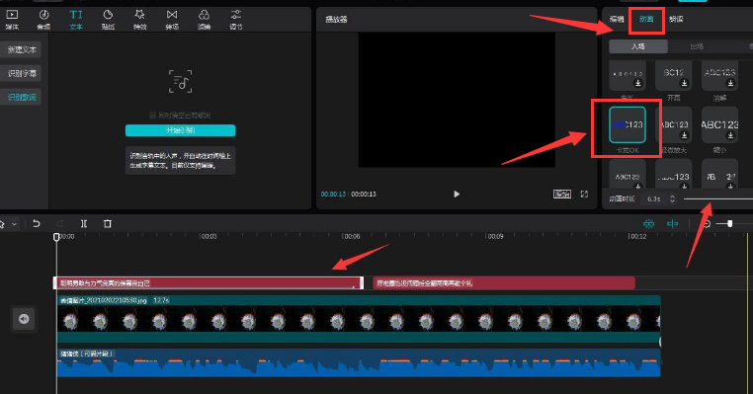Open the player aspect ratio box
This screenshot has height=394, width=753.
coord(562,194)
